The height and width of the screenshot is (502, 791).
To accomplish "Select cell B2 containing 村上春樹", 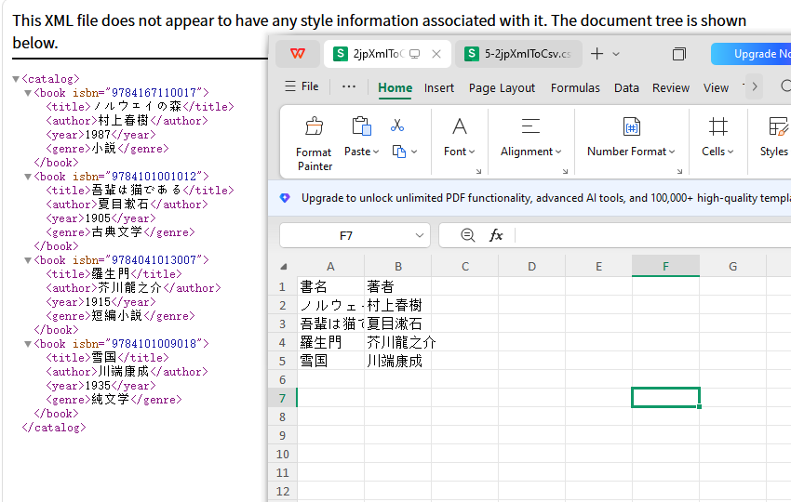I will tap(398, 306).
